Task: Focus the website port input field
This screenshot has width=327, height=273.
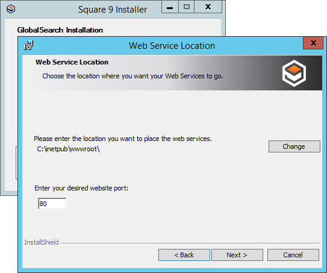Action: click(x=52, y=204)
